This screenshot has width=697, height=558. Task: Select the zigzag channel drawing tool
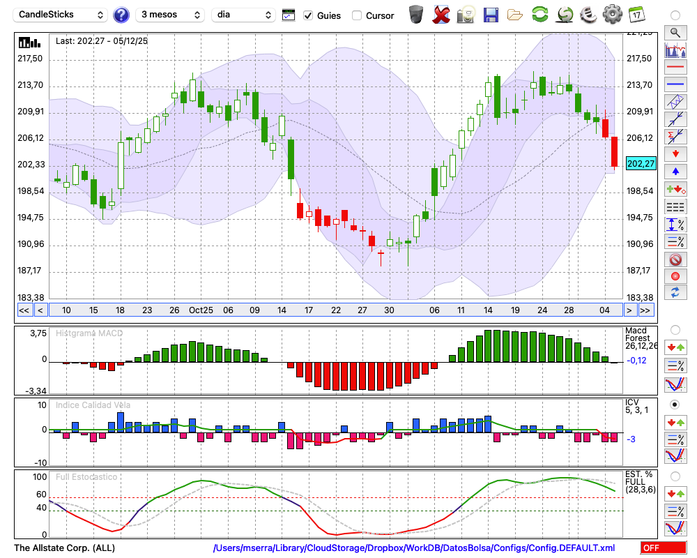675,102
